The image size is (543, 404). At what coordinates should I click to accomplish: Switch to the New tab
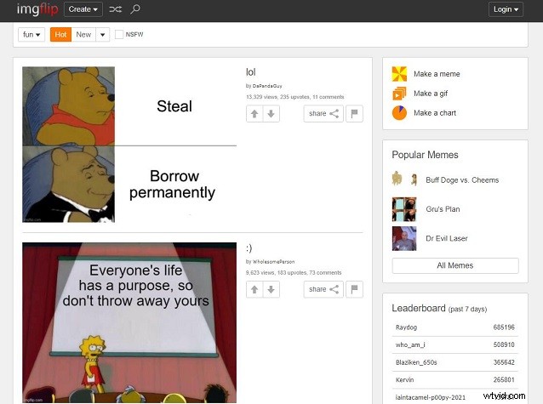click(83, 35)
